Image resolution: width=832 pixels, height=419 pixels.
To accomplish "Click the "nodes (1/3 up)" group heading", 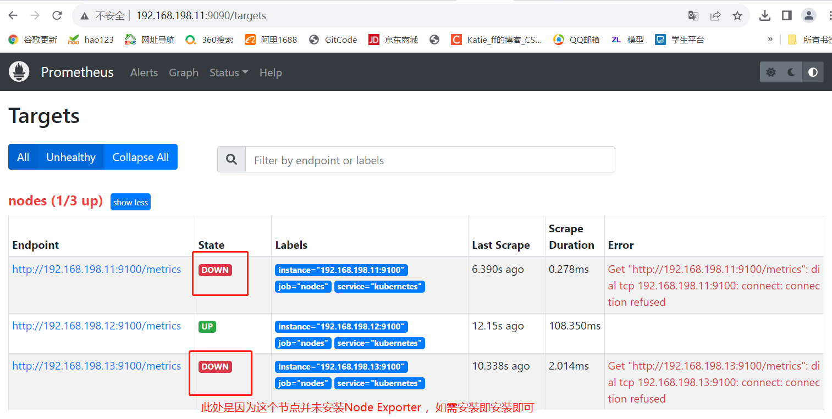I will coord(56,201).
